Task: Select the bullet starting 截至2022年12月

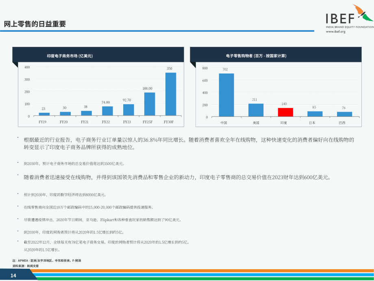Action: tap(107, 242)
